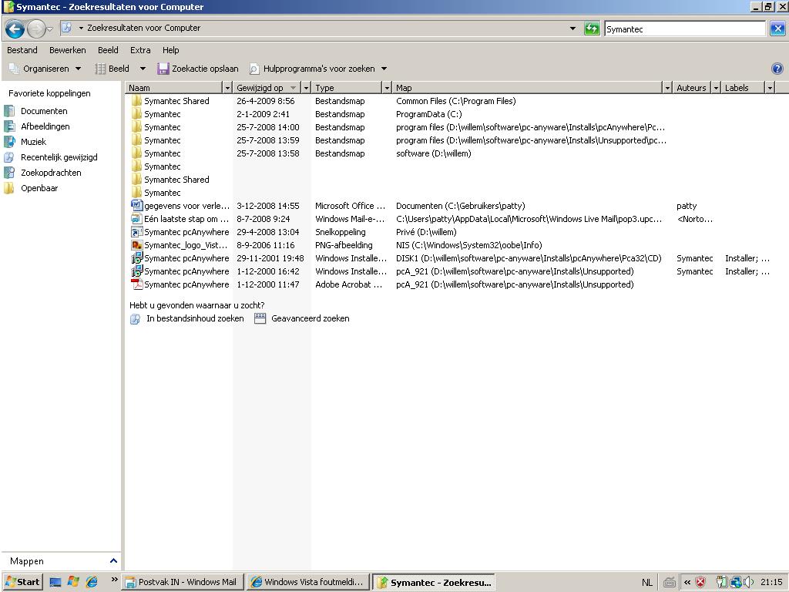Screen dimensions: 789x592
Task: Click the 'Geavanceerd zoeken' icon
Action: tap(260, 318)
